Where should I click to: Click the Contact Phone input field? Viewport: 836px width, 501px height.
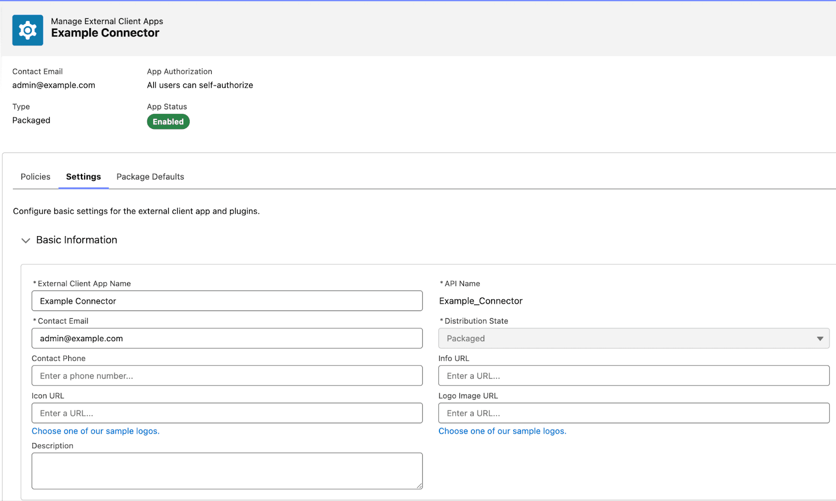click(x=227, y=376)
